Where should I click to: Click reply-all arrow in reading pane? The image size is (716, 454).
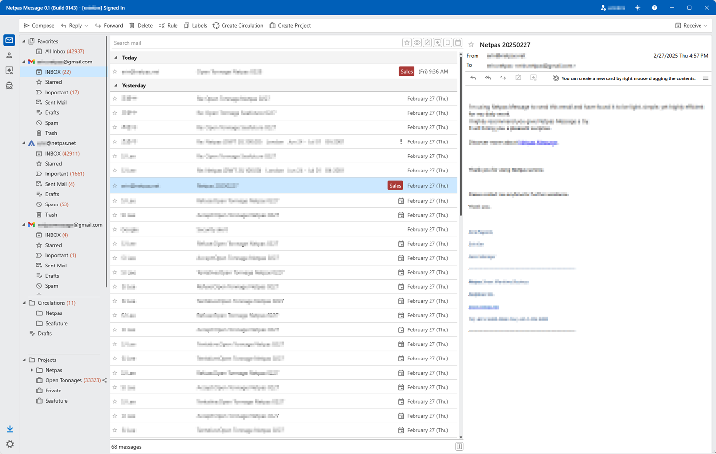488,78
